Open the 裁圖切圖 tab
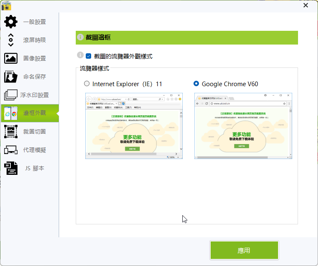The width and height of the screenshot is (318, 266). (30, 132)
